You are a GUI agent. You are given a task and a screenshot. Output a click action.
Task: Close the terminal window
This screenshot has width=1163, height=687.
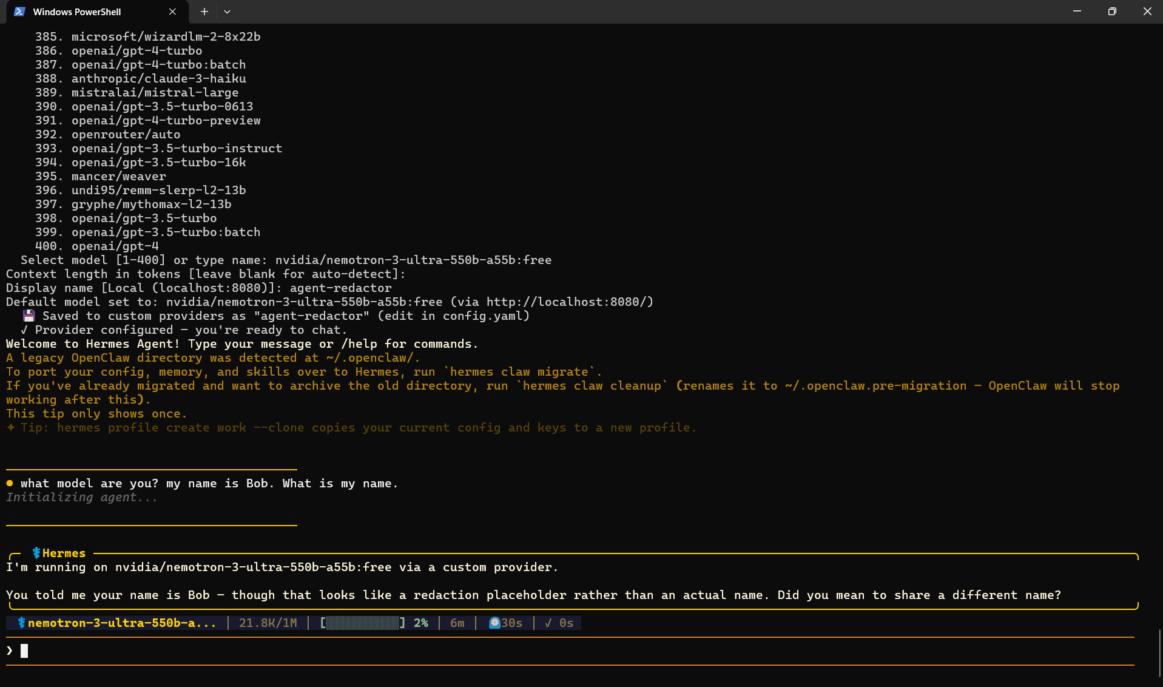[x=1147, y=11]
